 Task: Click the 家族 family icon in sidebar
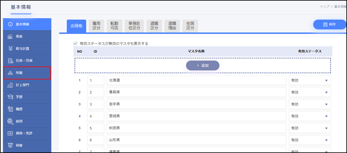[x=10, y=37]
